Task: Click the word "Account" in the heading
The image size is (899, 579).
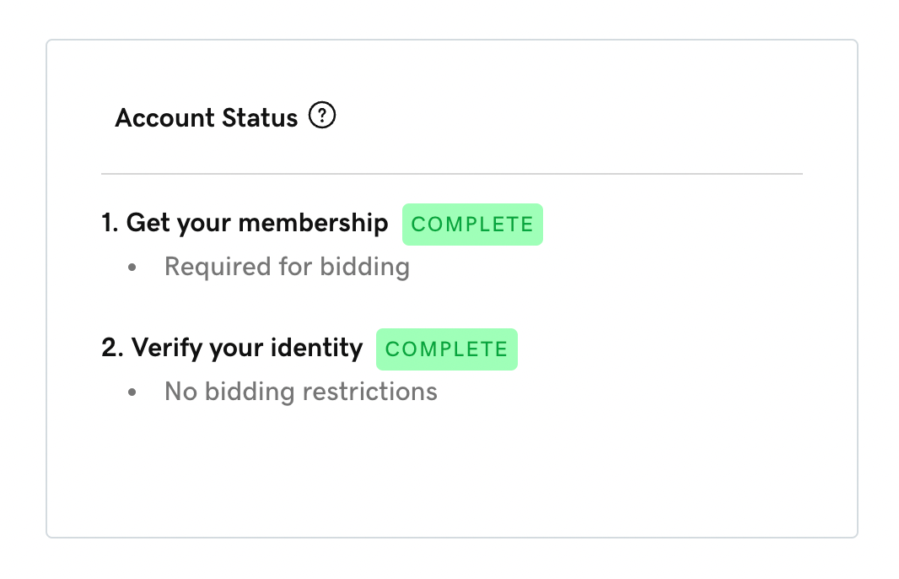Action: (x=164, y=118)
